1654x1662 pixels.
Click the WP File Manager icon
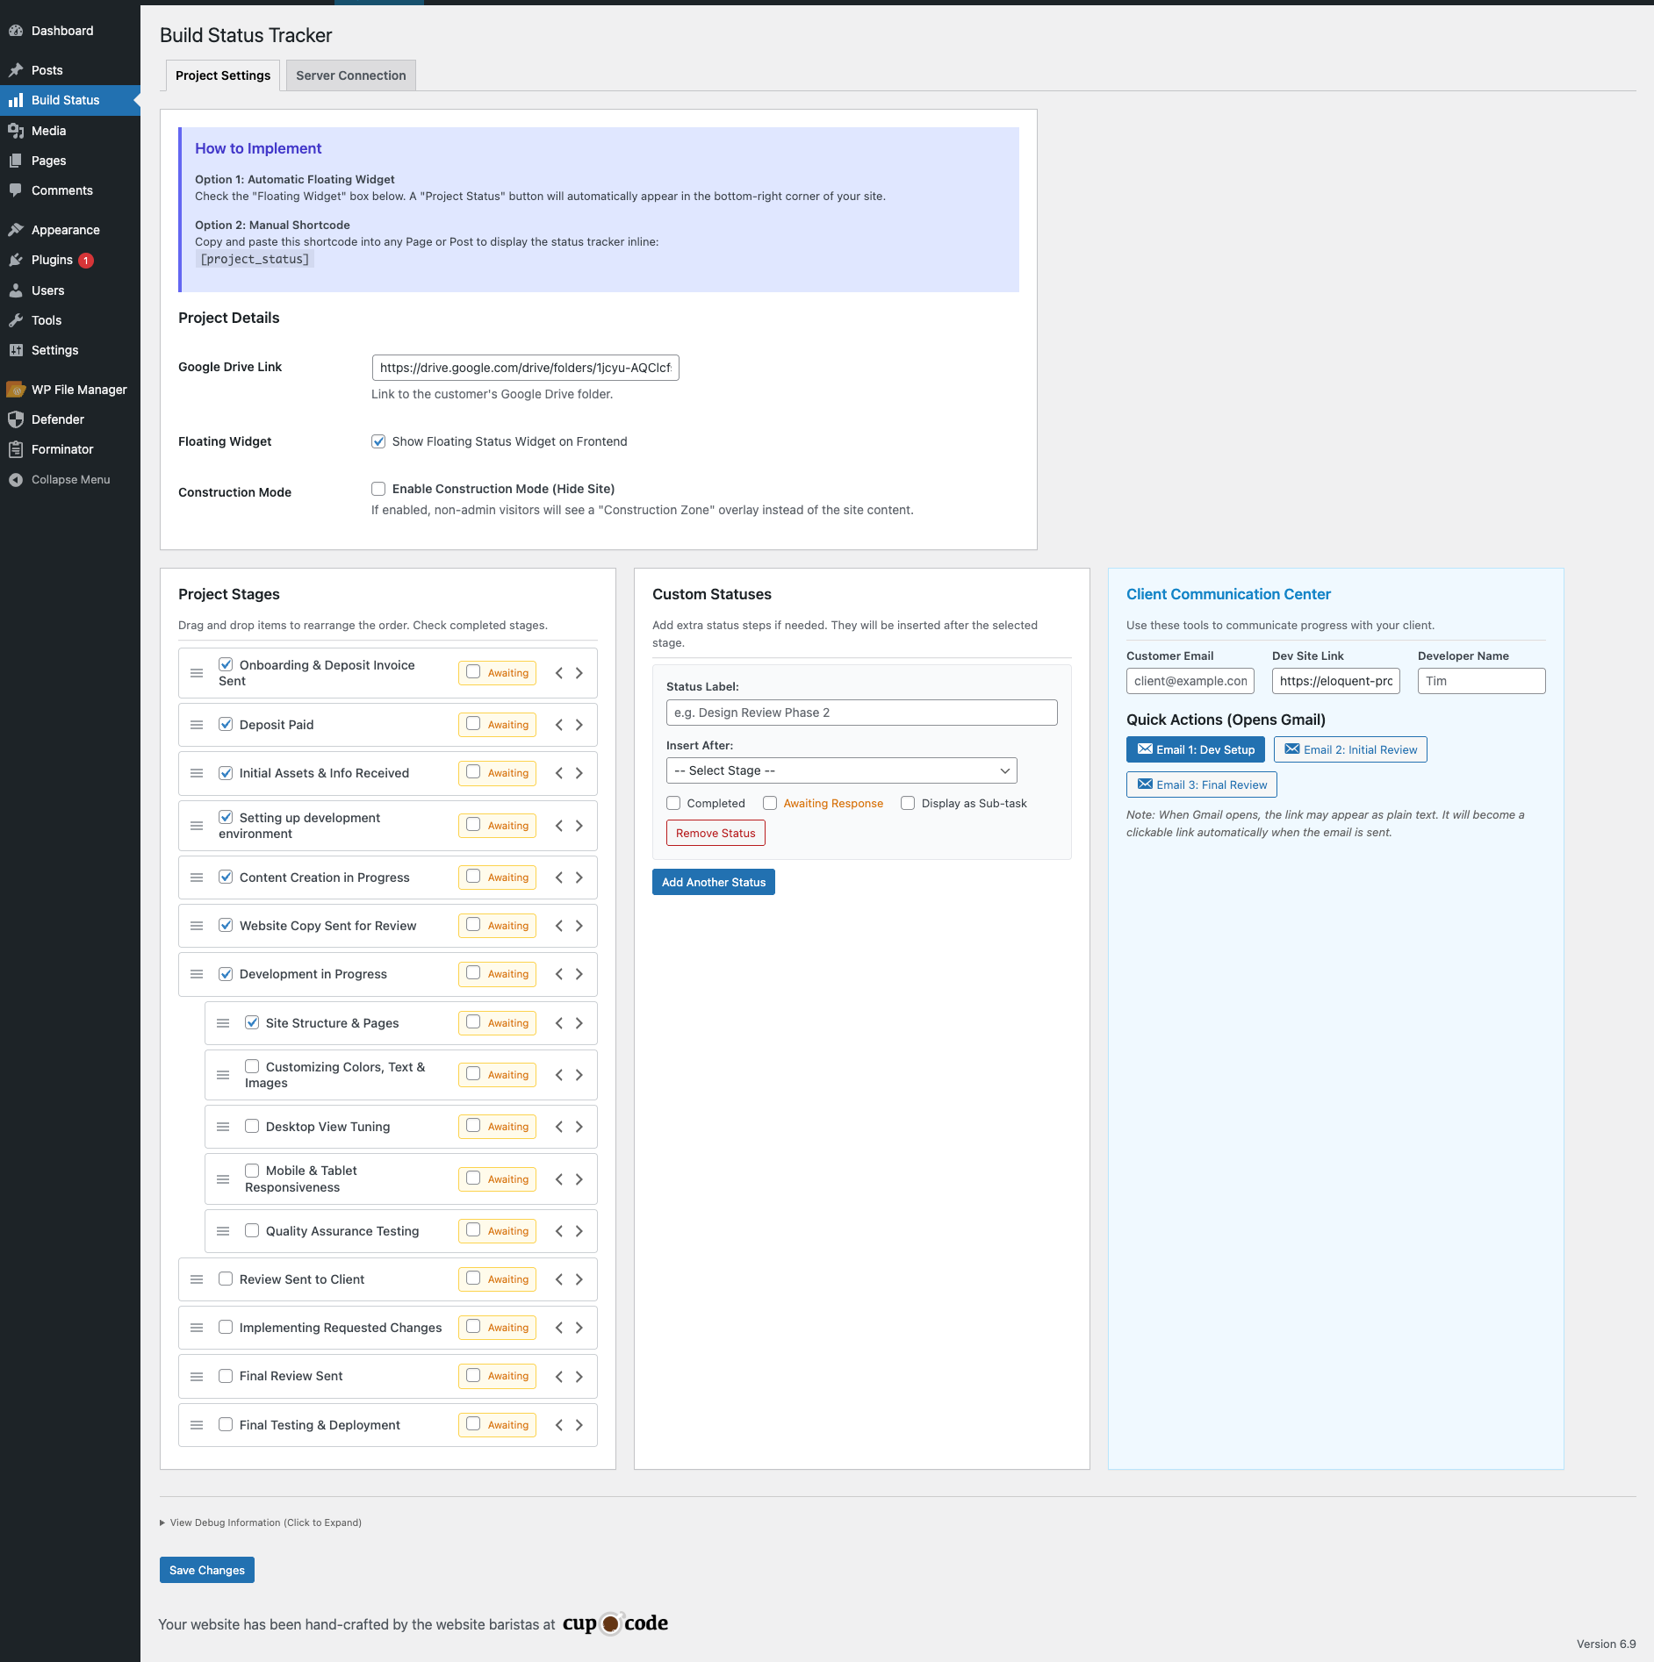coord(16,390)
